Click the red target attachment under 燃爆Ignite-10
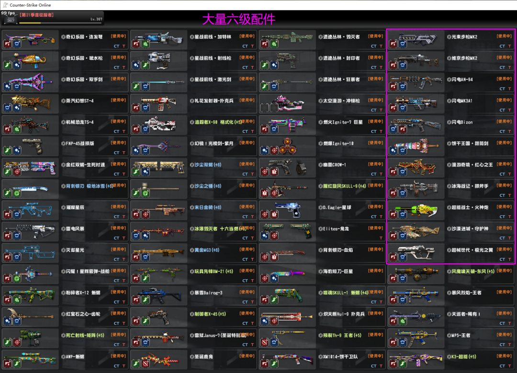The image size is (517, 373). point(274,150)
